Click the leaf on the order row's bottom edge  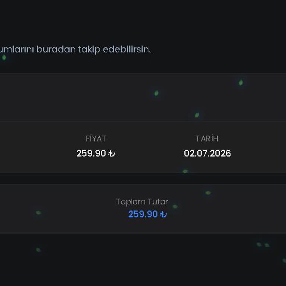point(185,171)
